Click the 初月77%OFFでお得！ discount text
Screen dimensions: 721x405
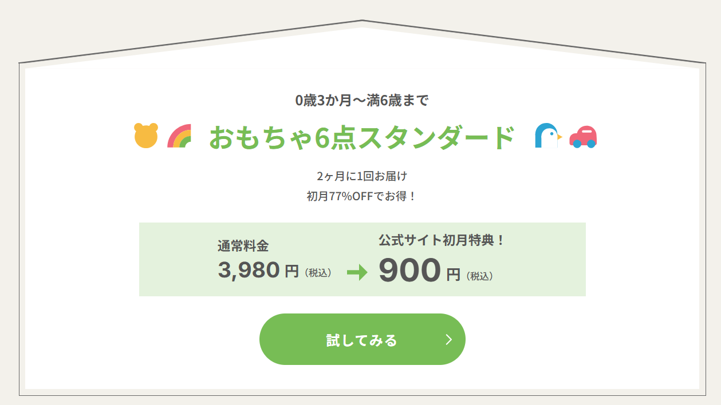coord(362,196)
